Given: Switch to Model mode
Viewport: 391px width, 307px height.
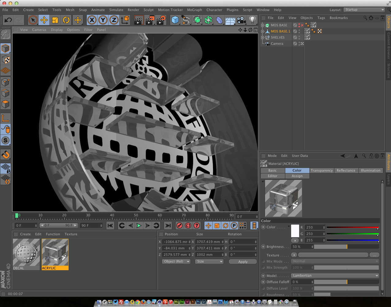Looking at the screenshot, I should click(6, 48).
